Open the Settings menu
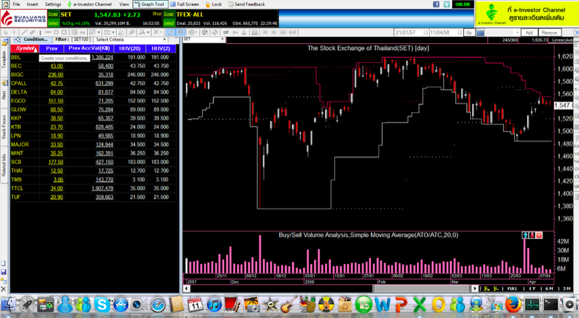 tap(53, 5)
